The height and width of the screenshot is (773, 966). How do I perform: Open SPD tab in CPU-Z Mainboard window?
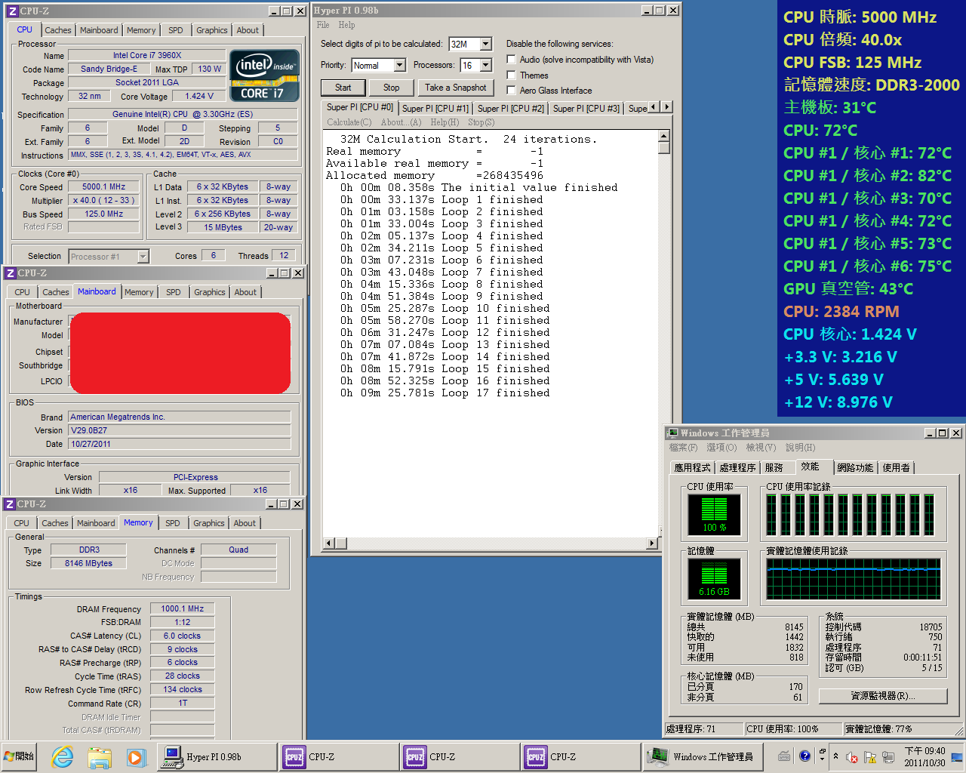tap(174, 292)
